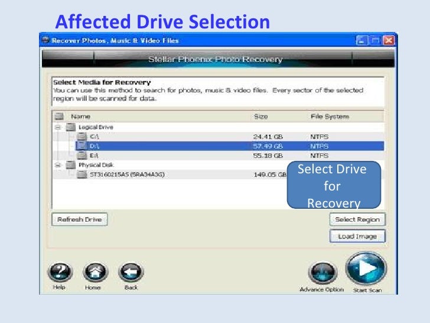This screenshot has width=430, height=323.
Task: Minimize the recovery window
Action: pos(361,41)
